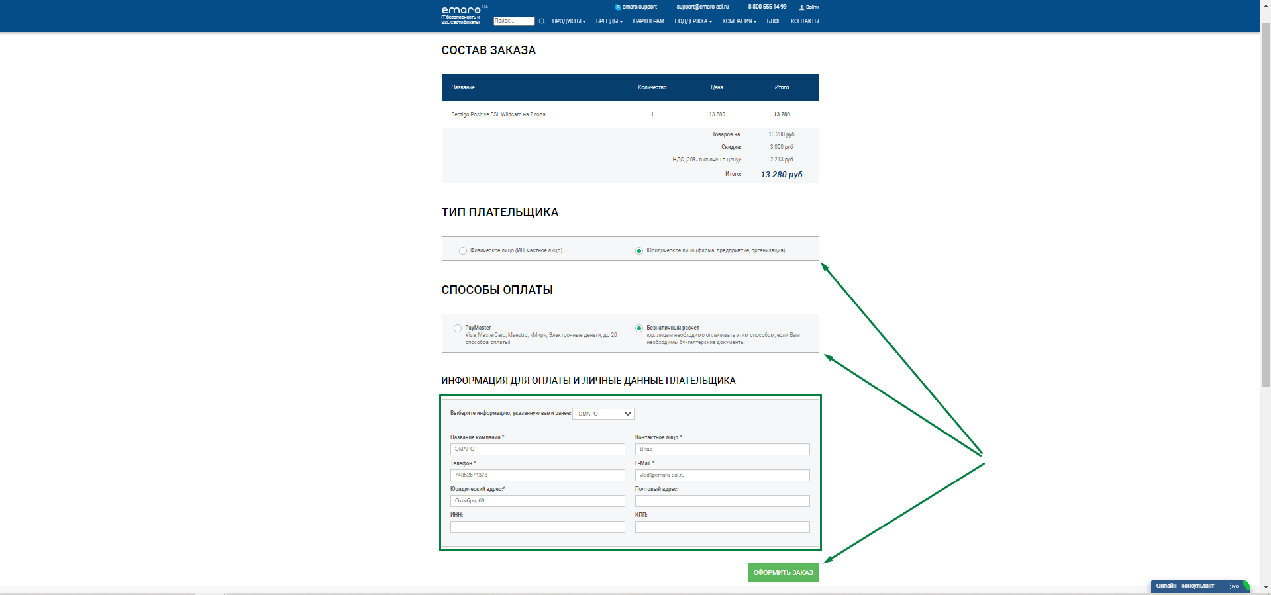Click the Название компании field
The width and height of the screenshot is (1271, 595).
[538, 449]
